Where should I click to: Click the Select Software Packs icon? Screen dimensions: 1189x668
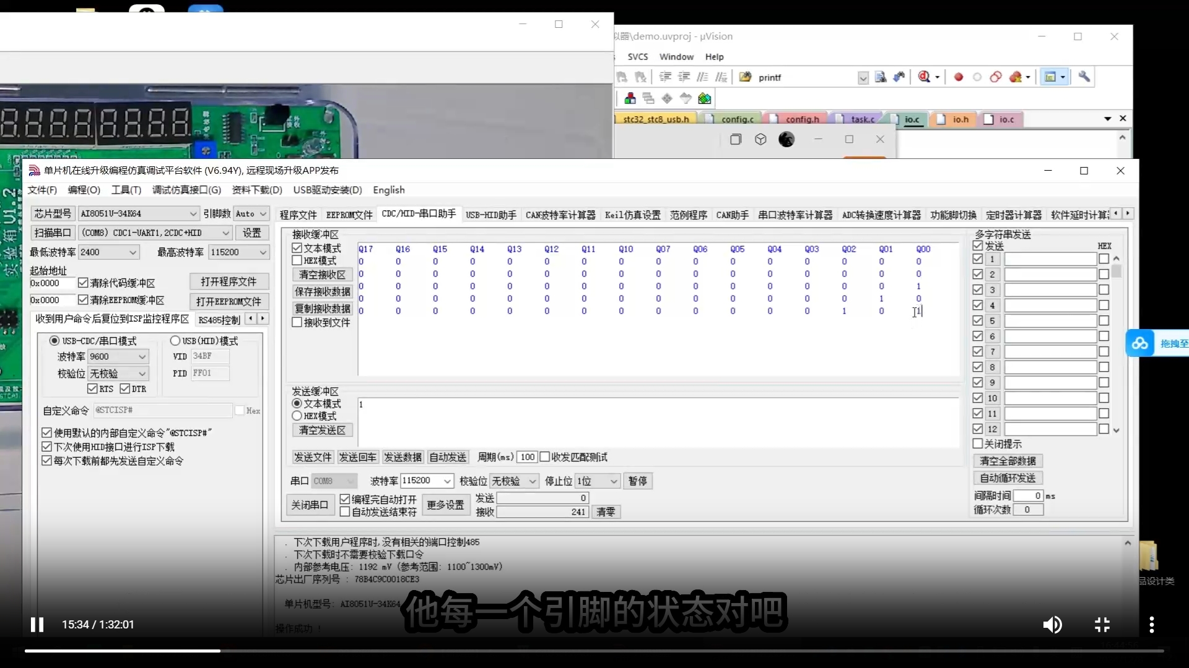pos(686,98)
